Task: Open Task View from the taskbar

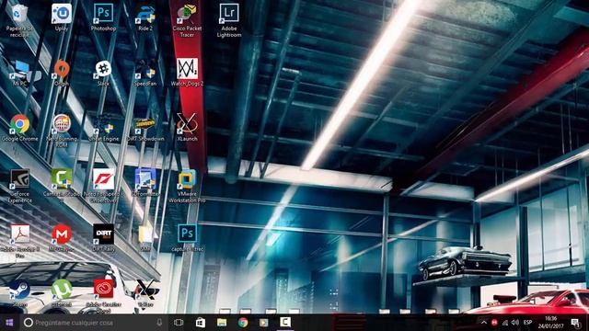Action: [x=179, y=323]
